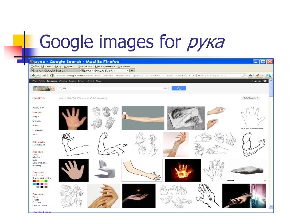This screenshot has height=217, width=289.
Task: Open the flaming hand thumbnail
Action: pos(183,170)
